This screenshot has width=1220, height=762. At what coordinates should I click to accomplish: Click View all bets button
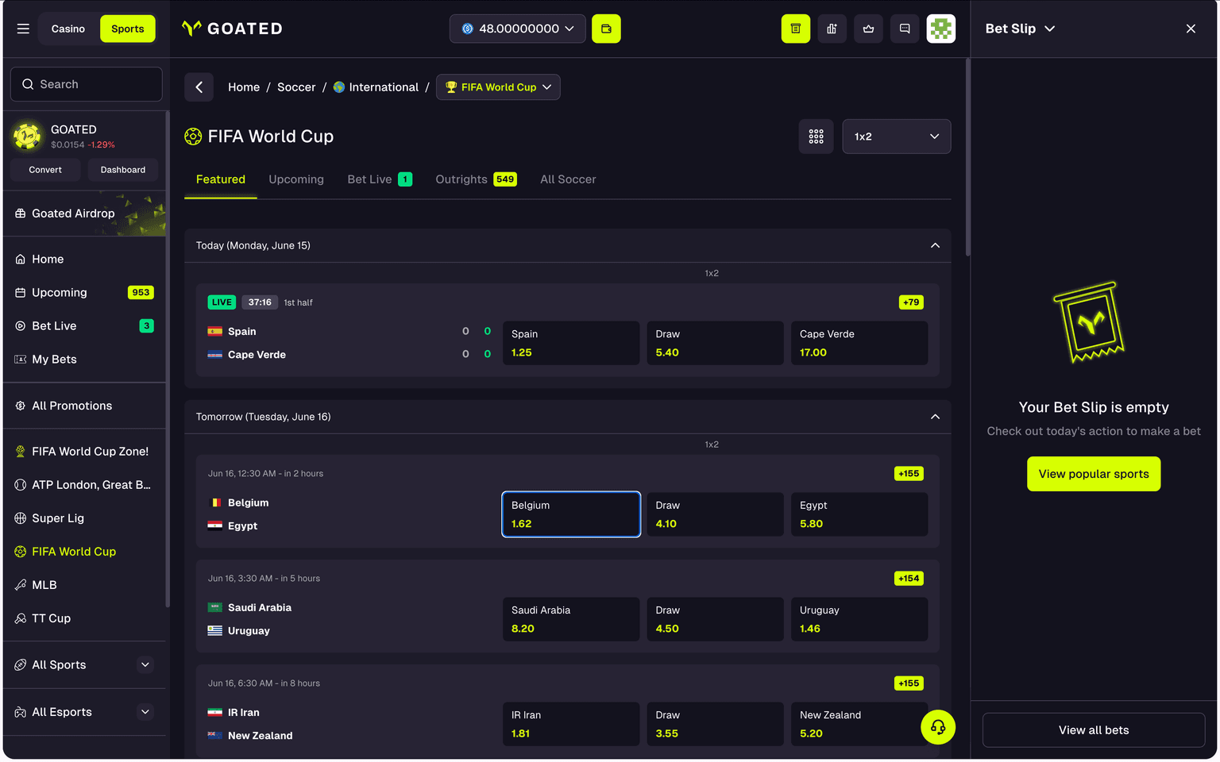pyautogui.click(x=1094, y=730)
